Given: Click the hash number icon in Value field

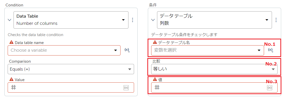Looking at the screenshot, I should pos(14,87).
